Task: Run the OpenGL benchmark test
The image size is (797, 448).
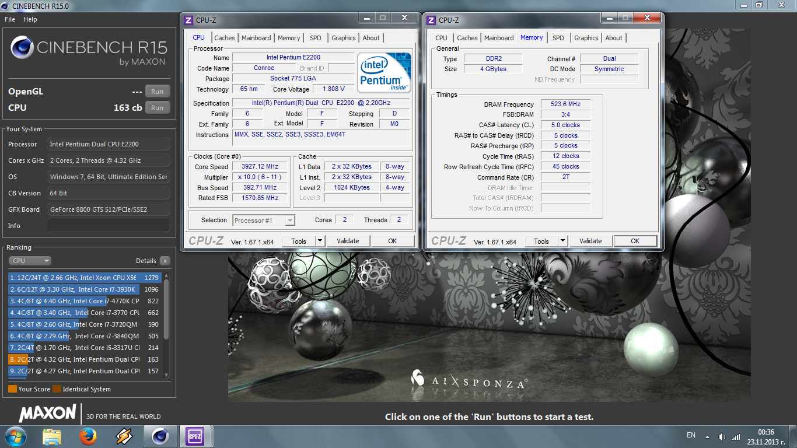Action: coord(158,92)
